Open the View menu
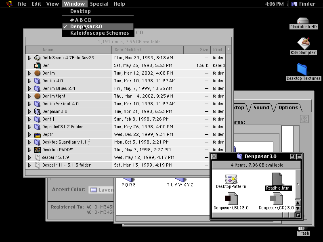323x242 pixels. (x=52, y=4)
